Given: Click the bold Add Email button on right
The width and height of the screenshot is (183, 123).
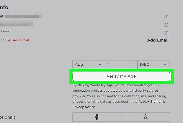Looking at the screenshot, I should coord(158,40).
